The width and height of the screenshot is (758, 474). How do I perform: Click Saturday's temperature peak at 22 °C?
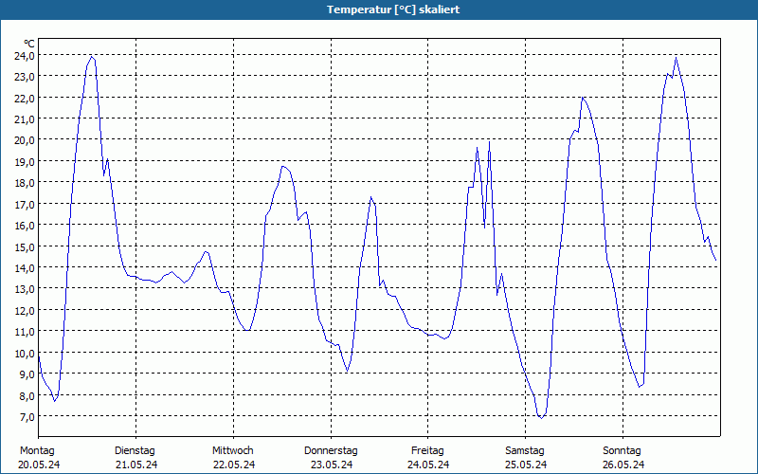pos(583,98)
